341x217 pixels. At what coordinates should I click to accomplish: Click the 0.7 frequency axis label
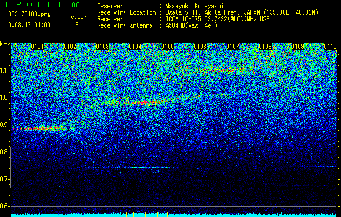(3, 179)
